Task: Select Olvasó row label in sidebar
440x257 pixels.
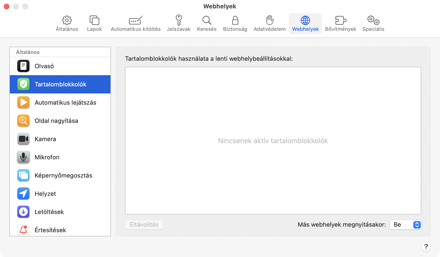Action: [x=44, y=66]
